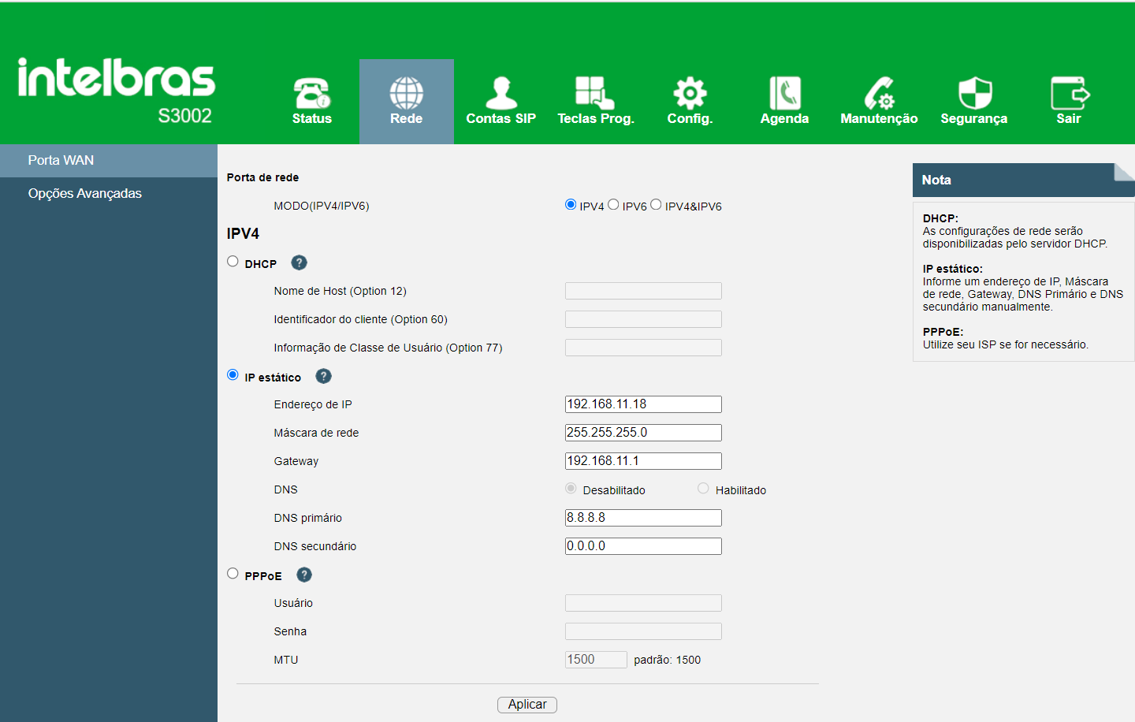Image resolution: width=1135 pixels, height=722 pixels.
Task: Click 'PPPoE:' note heading
Action: (x=943, y=332)
